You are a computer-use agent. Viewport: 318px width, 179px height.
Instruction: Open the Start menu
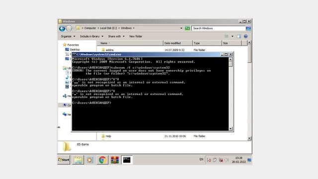tap(64, 160)
